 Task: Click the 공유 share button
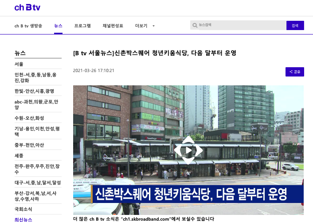tap(295, 72)
